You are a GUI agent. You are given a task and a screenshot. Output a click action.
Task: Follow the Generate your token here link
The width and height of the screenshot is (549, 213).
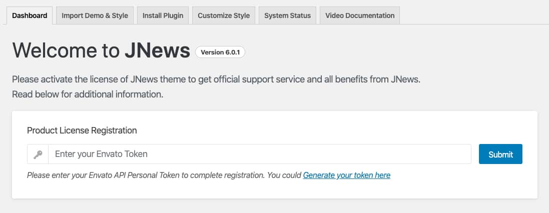tap(346, 175)
